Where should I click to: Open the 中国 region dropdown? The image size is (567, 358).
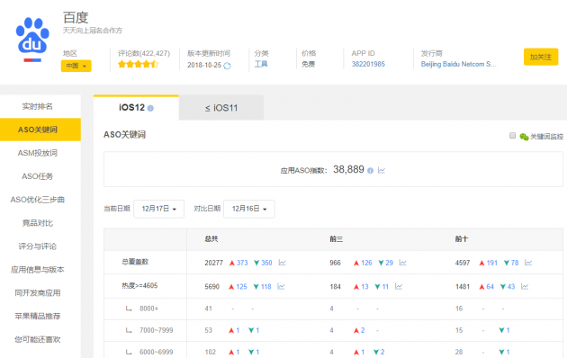(x=76, y=66)
